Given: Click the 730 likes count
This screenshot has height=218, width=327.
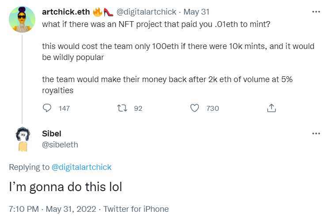Looking at the screenshot, I should click(x=213, y=108).
